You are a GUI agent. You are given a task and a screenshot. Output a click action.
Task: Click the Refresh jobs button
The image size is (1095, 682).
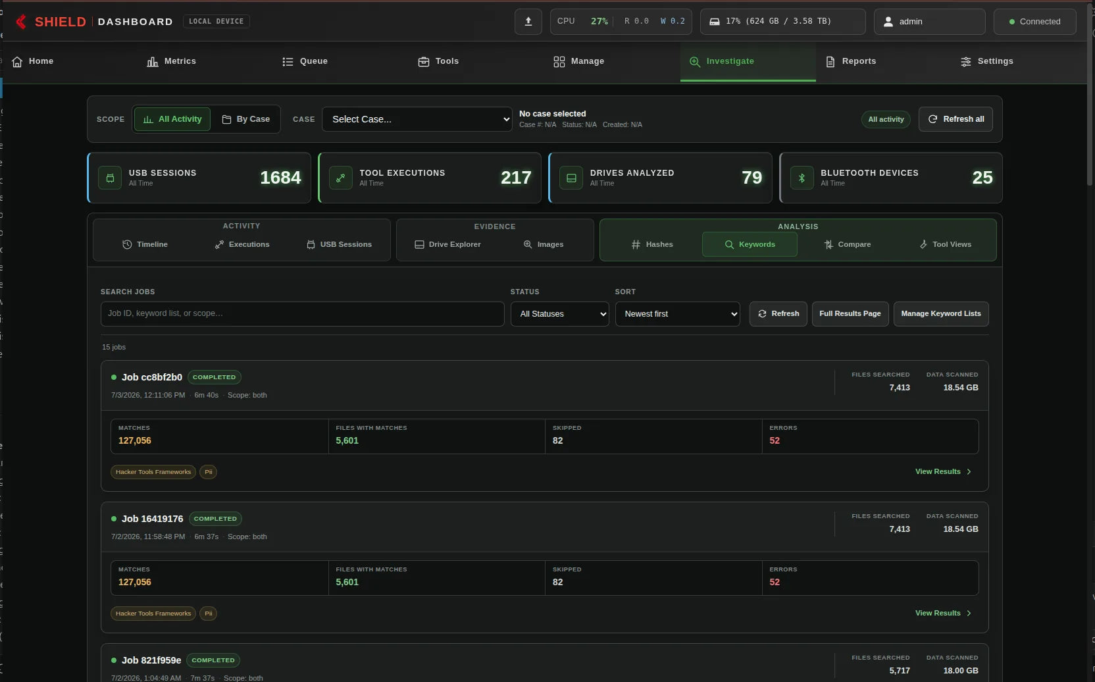click(778, 314)
